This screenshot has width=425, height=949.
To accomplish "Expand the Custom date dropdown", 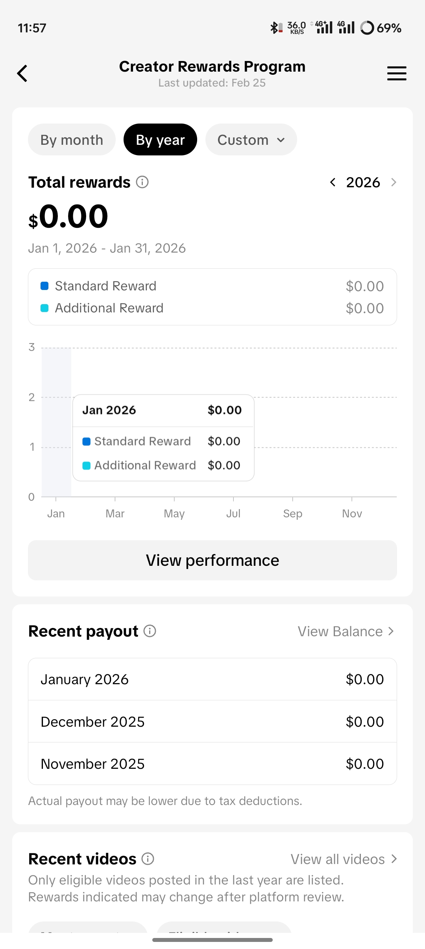I will (251, 140).
